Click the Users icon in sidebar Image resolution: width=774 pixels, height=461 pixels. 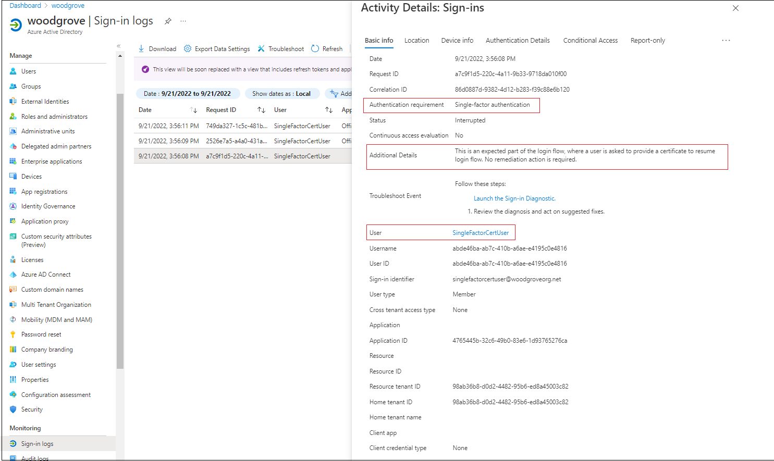tap(13, 71)
